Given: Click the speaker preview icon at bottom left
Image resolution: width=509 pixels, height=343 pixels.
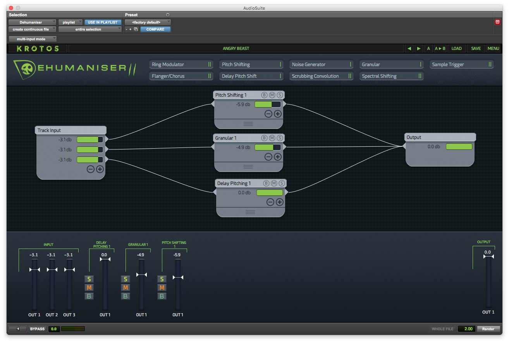Looking at the screenshot, I should 18,329.
